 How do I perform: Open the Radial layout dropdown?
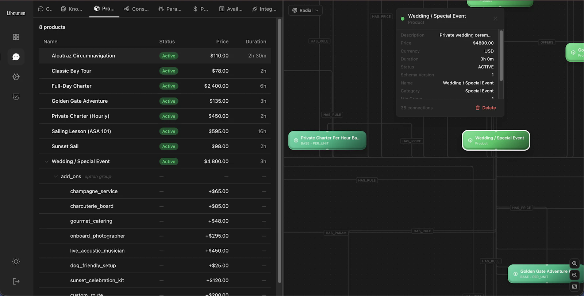[305, 10]
